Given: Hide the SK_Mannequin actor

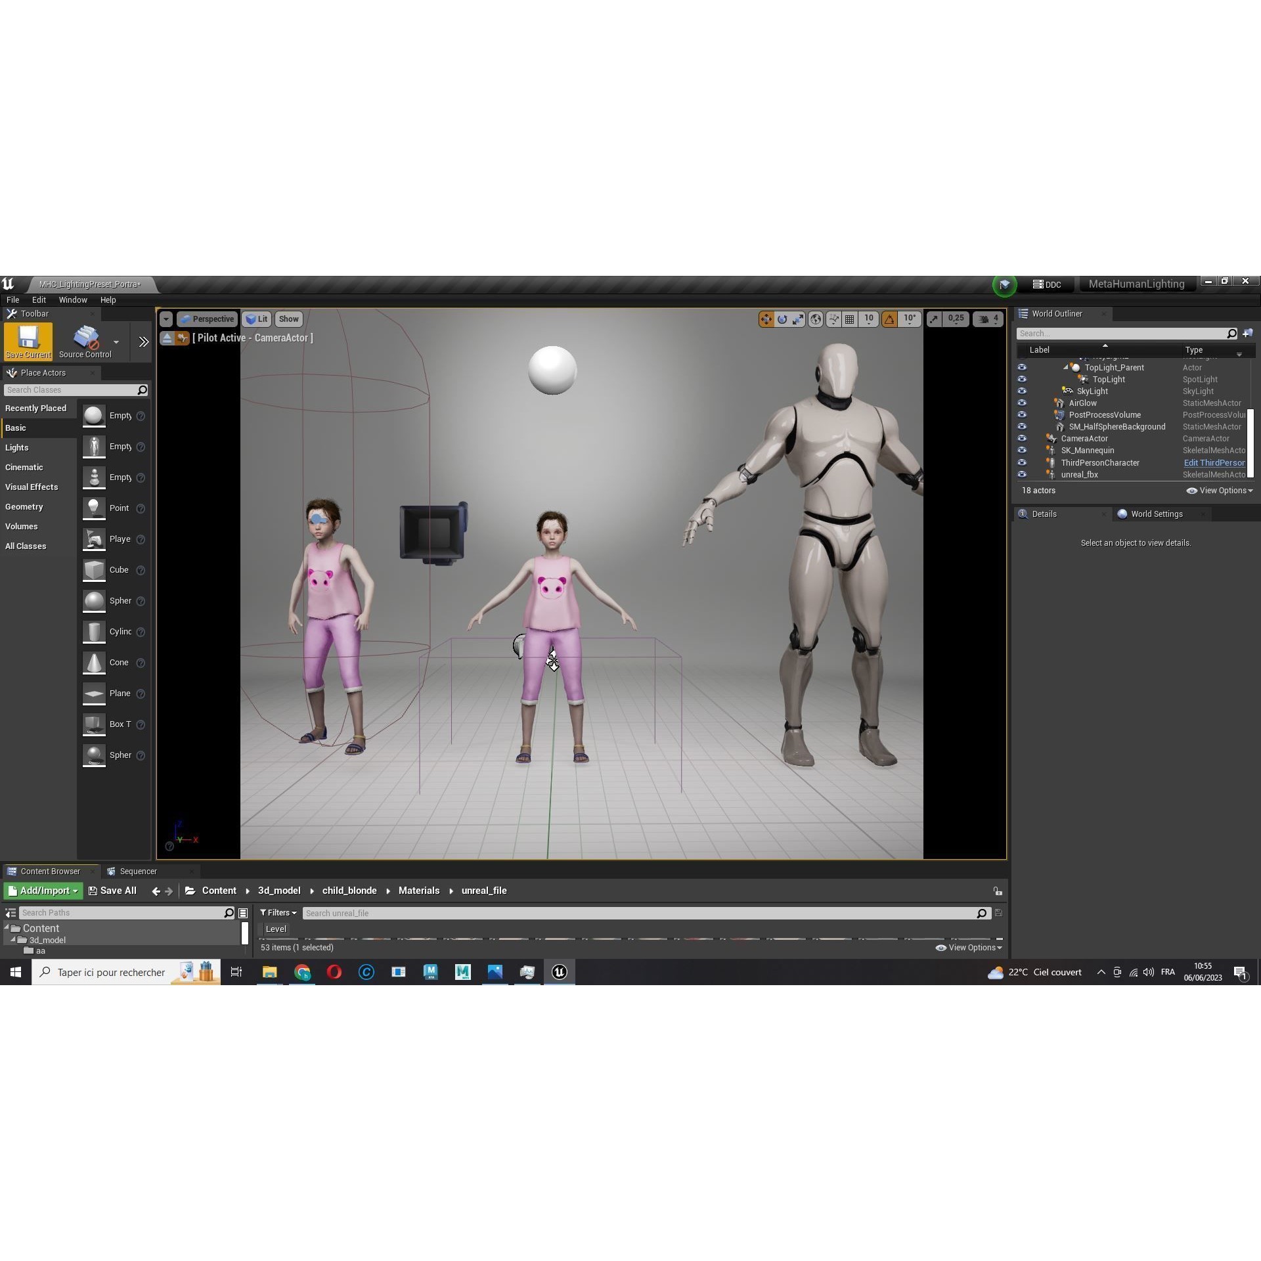Looking at the screenshot, I should coord(1022,450).
